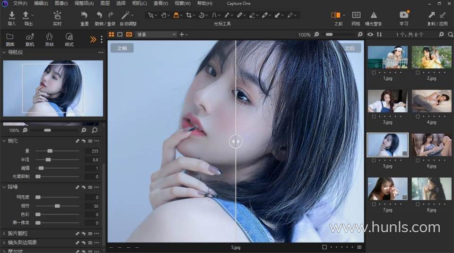Select the orange loupe cursor tool
Viewport: 454px width, 253px height.
tap(176, 15)
